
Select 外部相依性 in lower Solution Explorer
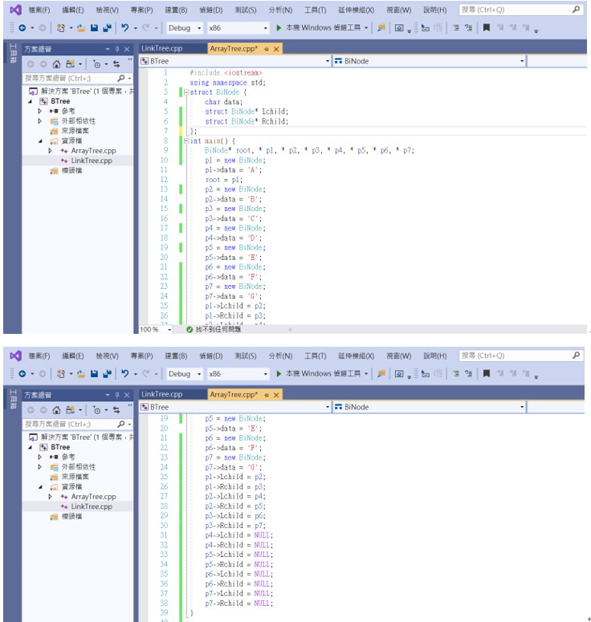pyautogui.click(x=79, y=467)
